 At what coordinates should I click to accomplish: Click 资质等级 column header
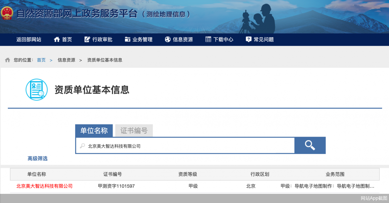pos(188,174)
